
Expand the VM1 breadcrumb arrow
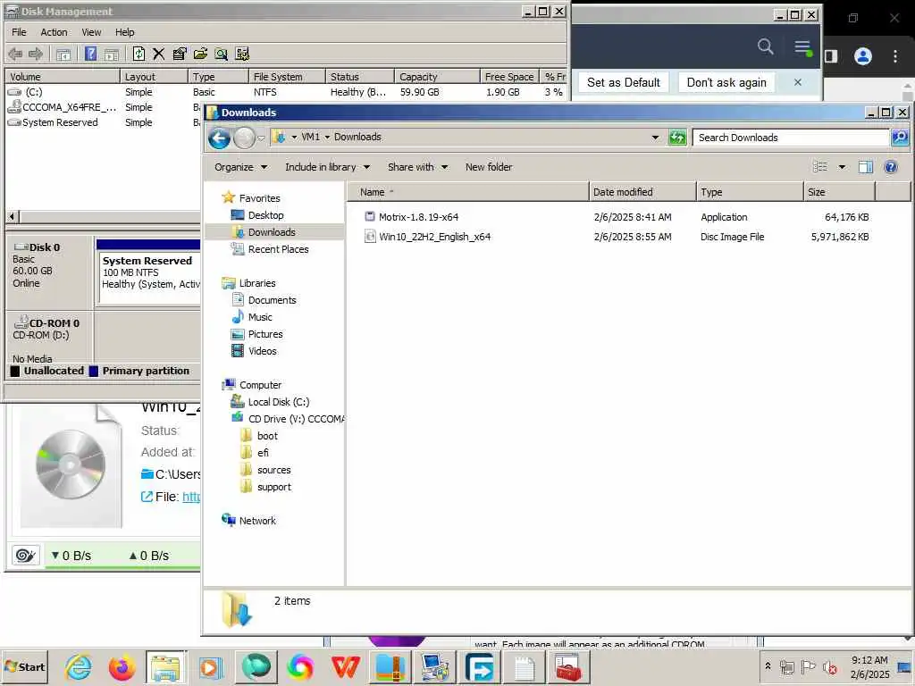(x=327, y=137)
